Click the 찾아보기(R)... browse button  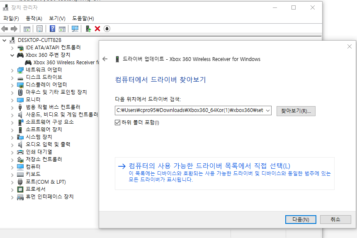296,111
